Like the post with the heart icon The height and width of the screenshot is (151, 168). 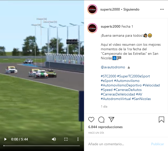(x=91, y=119)
